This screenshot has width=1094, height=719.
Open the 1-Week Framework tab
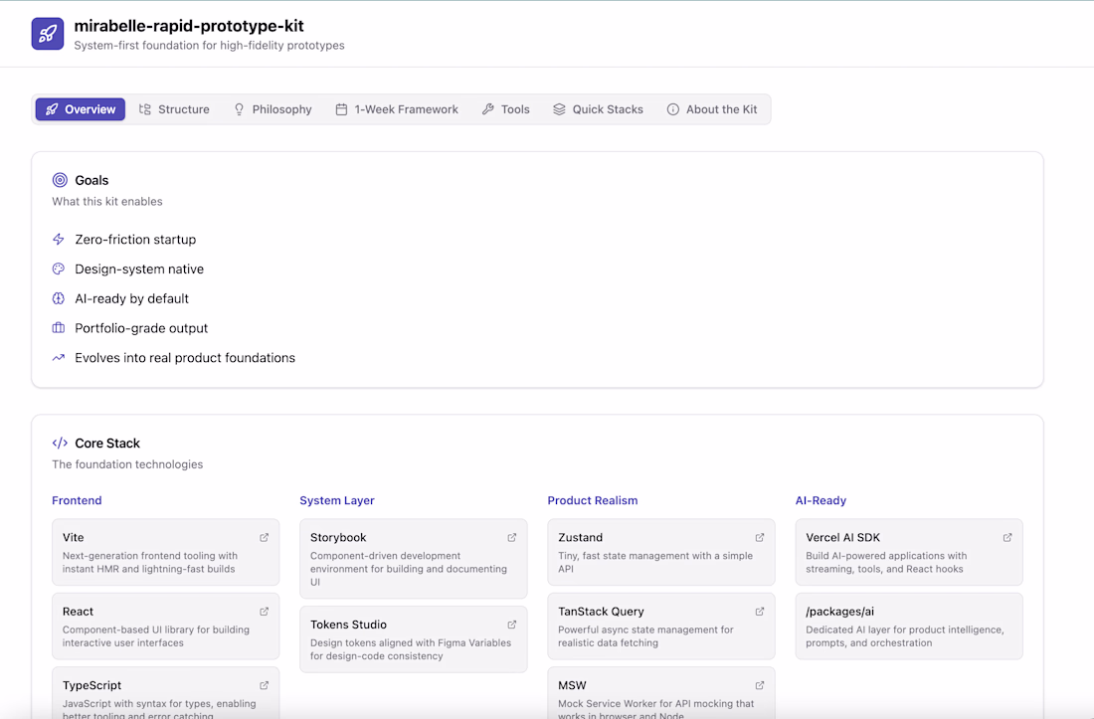tap(397, 109)
